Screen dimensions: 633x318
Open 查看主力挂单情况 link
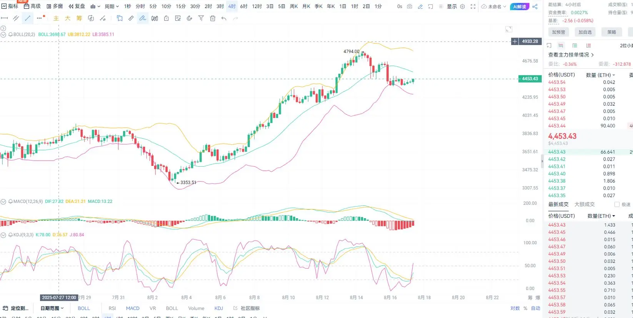coord(571,55)
